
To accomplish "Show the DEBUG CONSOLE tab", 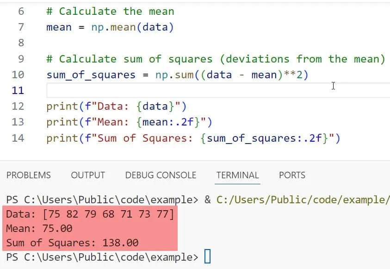I will [x=161, y=175].
